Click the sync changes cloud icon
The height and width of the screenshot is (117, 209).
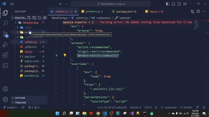[x=23, y=107]
